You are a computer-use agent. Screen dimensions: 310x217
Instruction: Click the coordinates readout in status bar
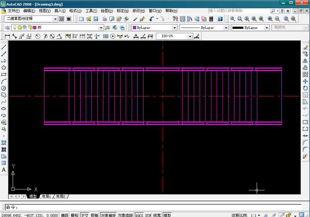tap(30, 215)
